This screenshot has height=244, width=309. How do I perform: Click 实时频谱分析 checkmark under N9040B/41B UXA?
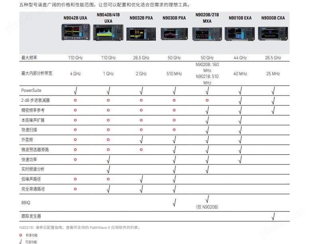[x=108, y=170]
